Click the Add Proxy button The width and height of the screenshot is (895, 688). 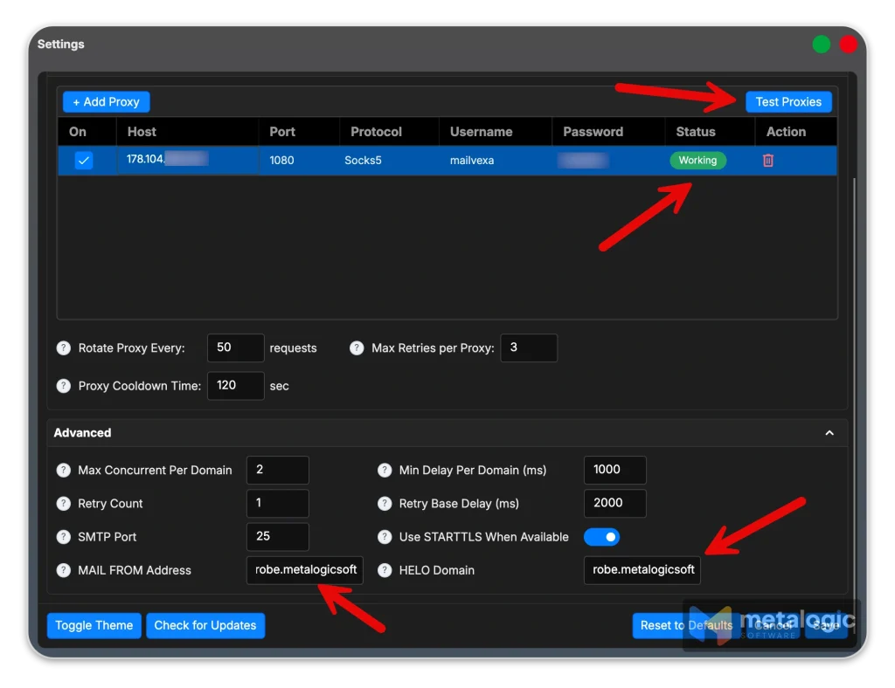pyautogui.click(x=106, y=102)
